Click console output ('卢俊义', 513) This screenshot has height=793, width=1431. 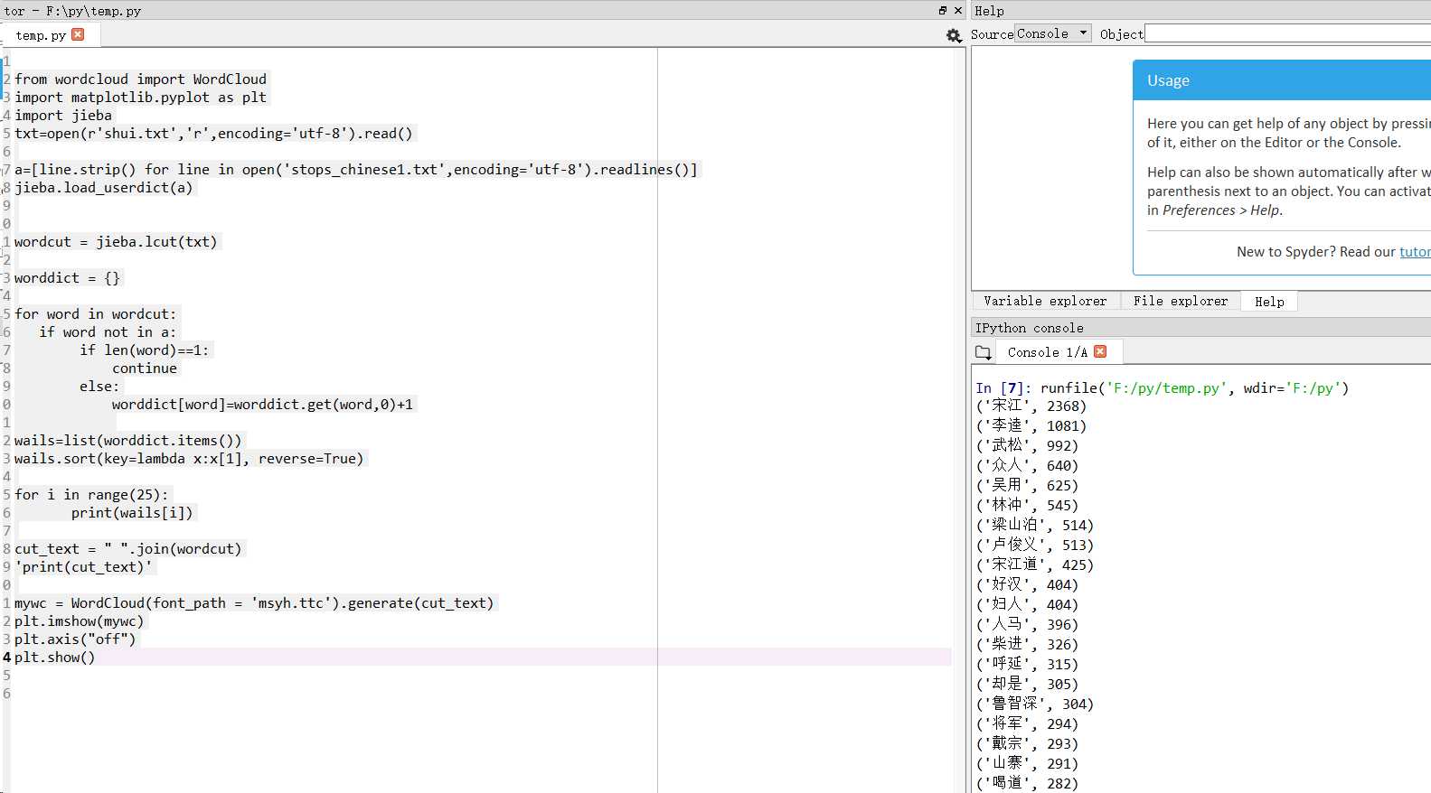1035,546
